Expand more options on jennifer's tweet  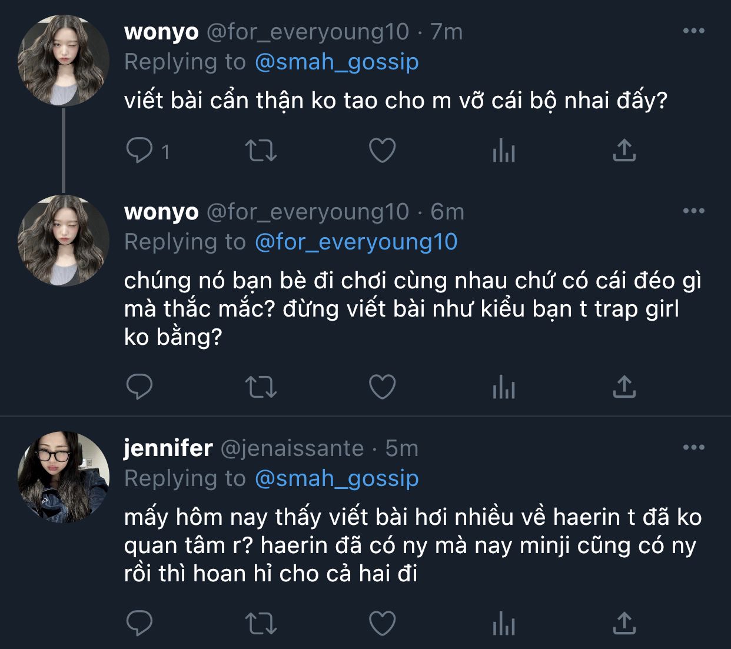tap(693, 448)
